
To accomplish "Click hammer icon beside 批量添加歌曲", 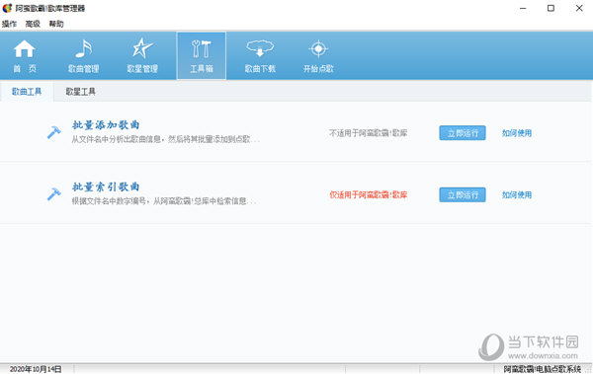I will [53, 132].
